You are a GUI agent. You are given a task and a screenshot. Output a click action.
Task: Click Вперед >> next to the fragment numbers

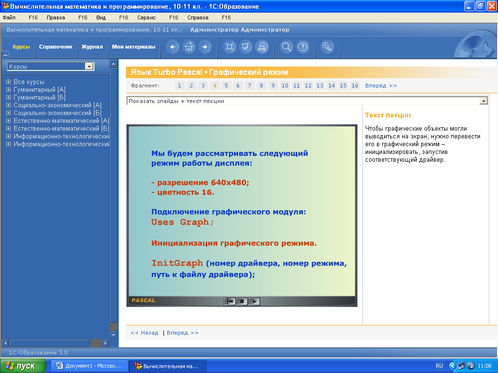pyautogui.click(x=381, y=85)
